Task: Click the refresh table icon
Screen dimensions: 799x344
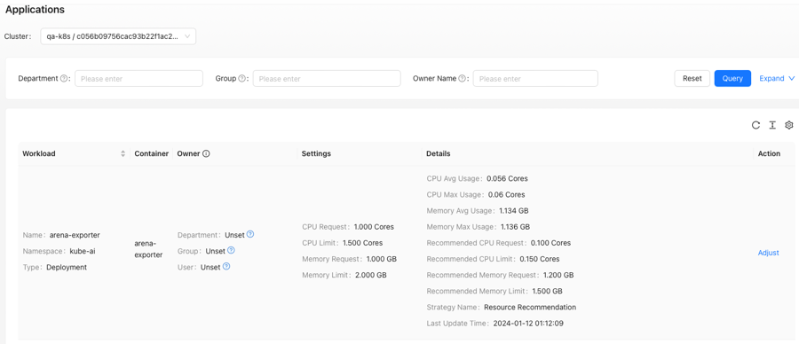Action: coord(755,125)
